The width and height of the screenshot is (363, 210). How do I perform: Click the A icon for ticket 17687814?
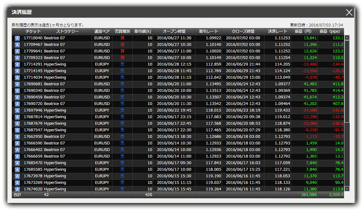pyautogui.click(x=17, y=117)
